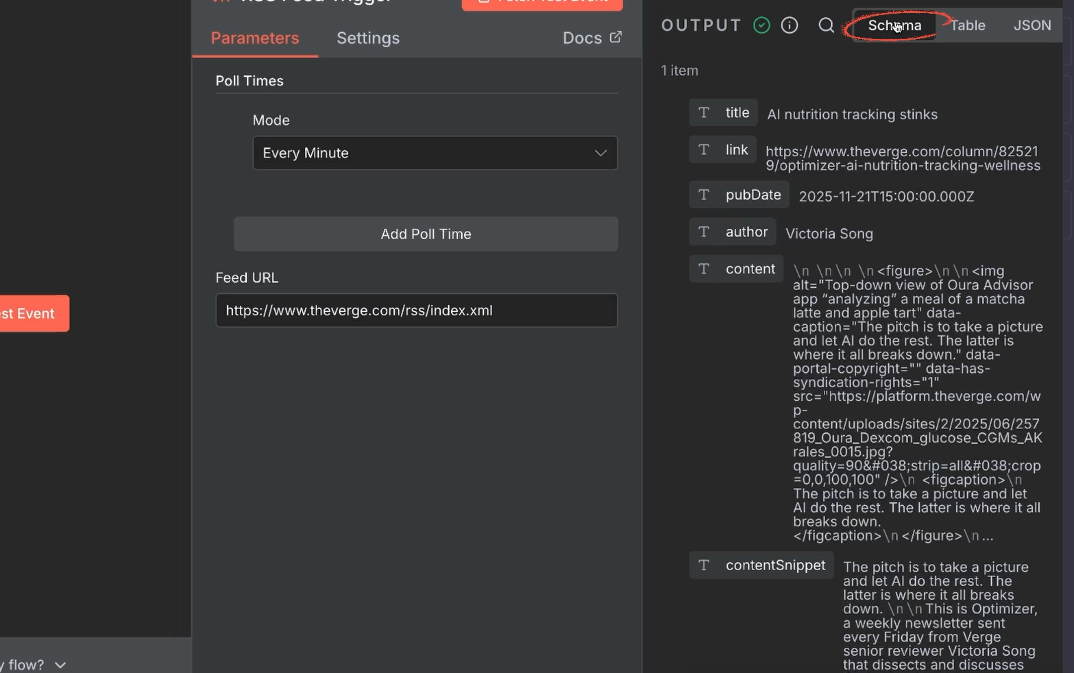Image resolution: width=1074 pixels, height=673 pixels.
Task: Click the title field type icon
Action: [x=705, y=112]
